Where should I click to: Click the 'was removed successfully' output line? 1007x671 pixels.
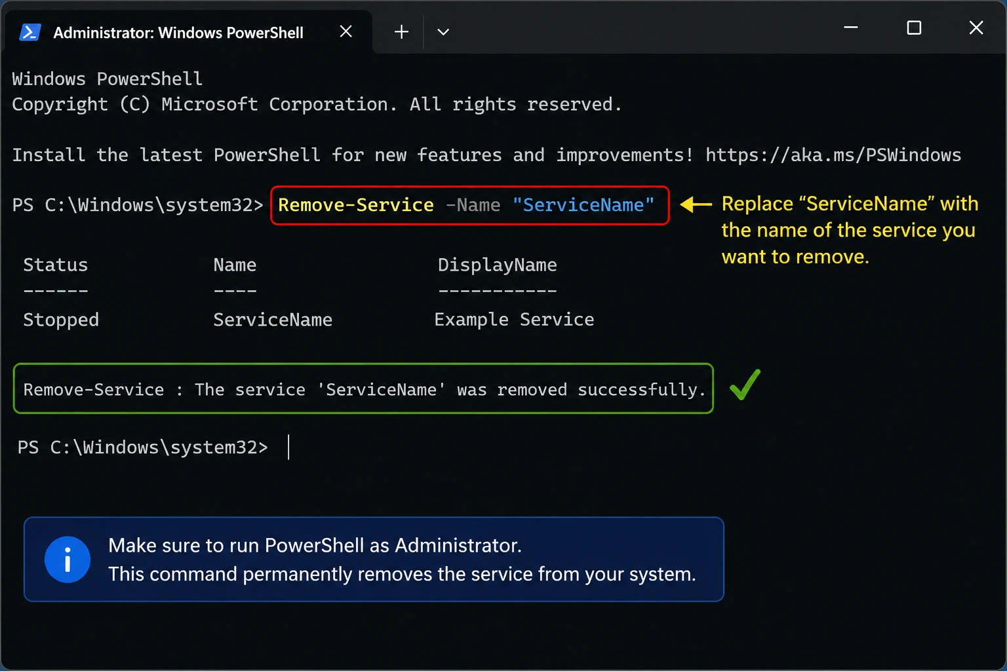[x=365, y=390]
